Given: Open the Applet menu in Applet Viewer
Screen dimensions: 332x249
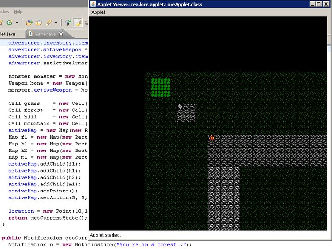Looking at the screenshot, I should tap(98, 12).
